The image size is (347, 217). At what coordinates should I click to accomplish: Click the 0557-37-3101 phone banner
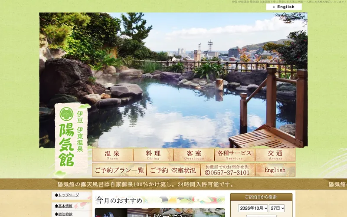228,170
